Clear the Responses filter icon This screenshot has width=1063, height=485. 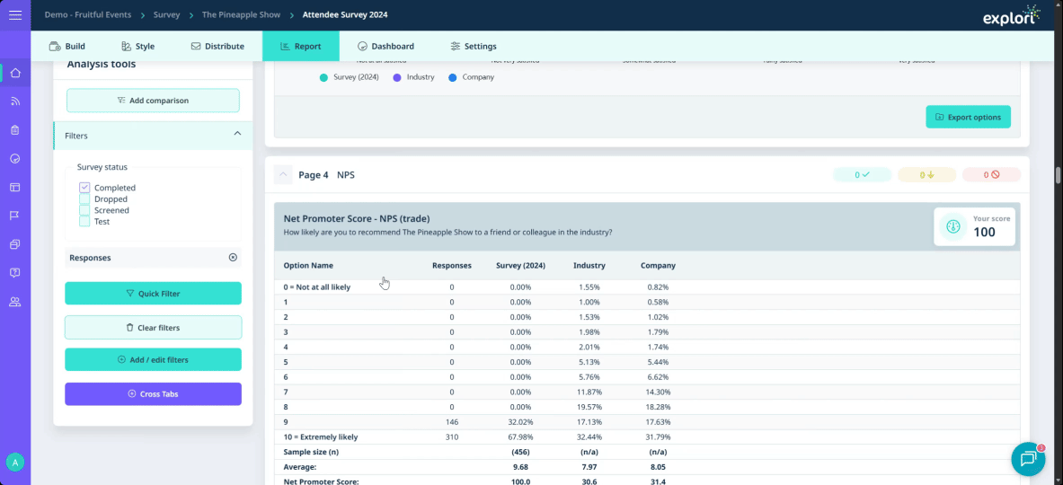[x=233, y=258]
